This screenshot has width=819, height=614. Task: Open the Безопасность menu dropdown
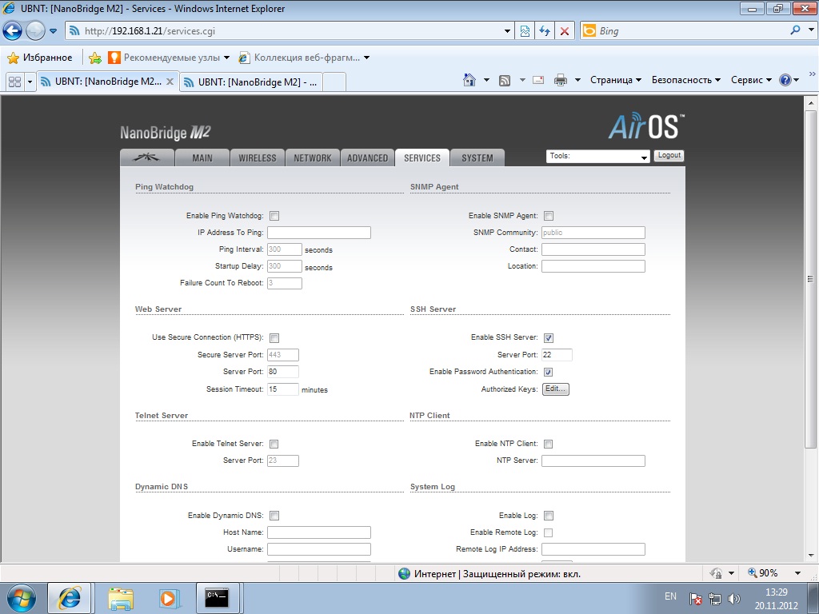685,80
